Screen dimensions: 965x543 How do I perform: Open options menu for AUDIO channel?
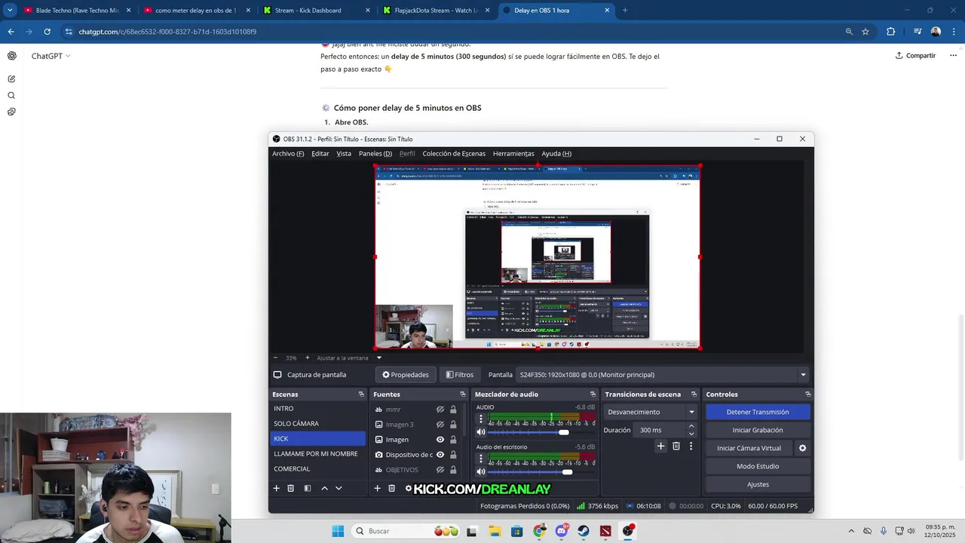tap(481, 419)
